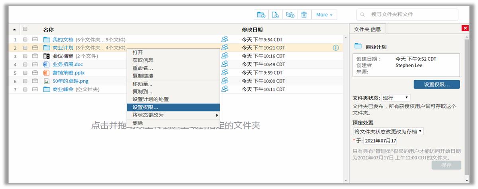Check the box for 商业峰会 row
Viewport: 478px width, 189px height.
25,89
